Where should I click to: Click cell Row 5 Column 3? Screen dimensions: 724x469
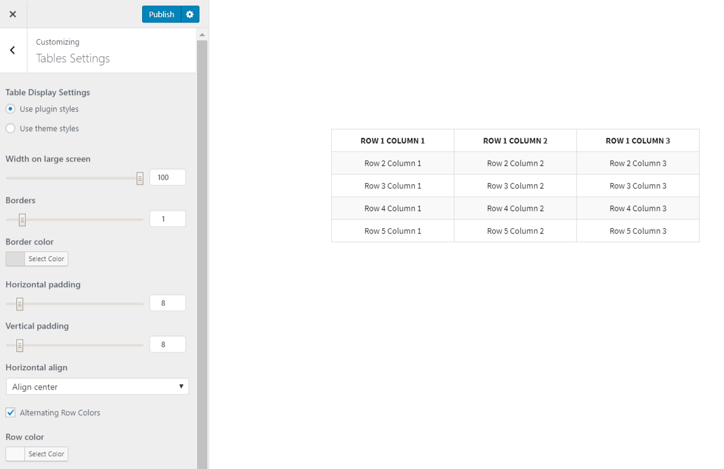pyautogui.click(x=637, y=231)
